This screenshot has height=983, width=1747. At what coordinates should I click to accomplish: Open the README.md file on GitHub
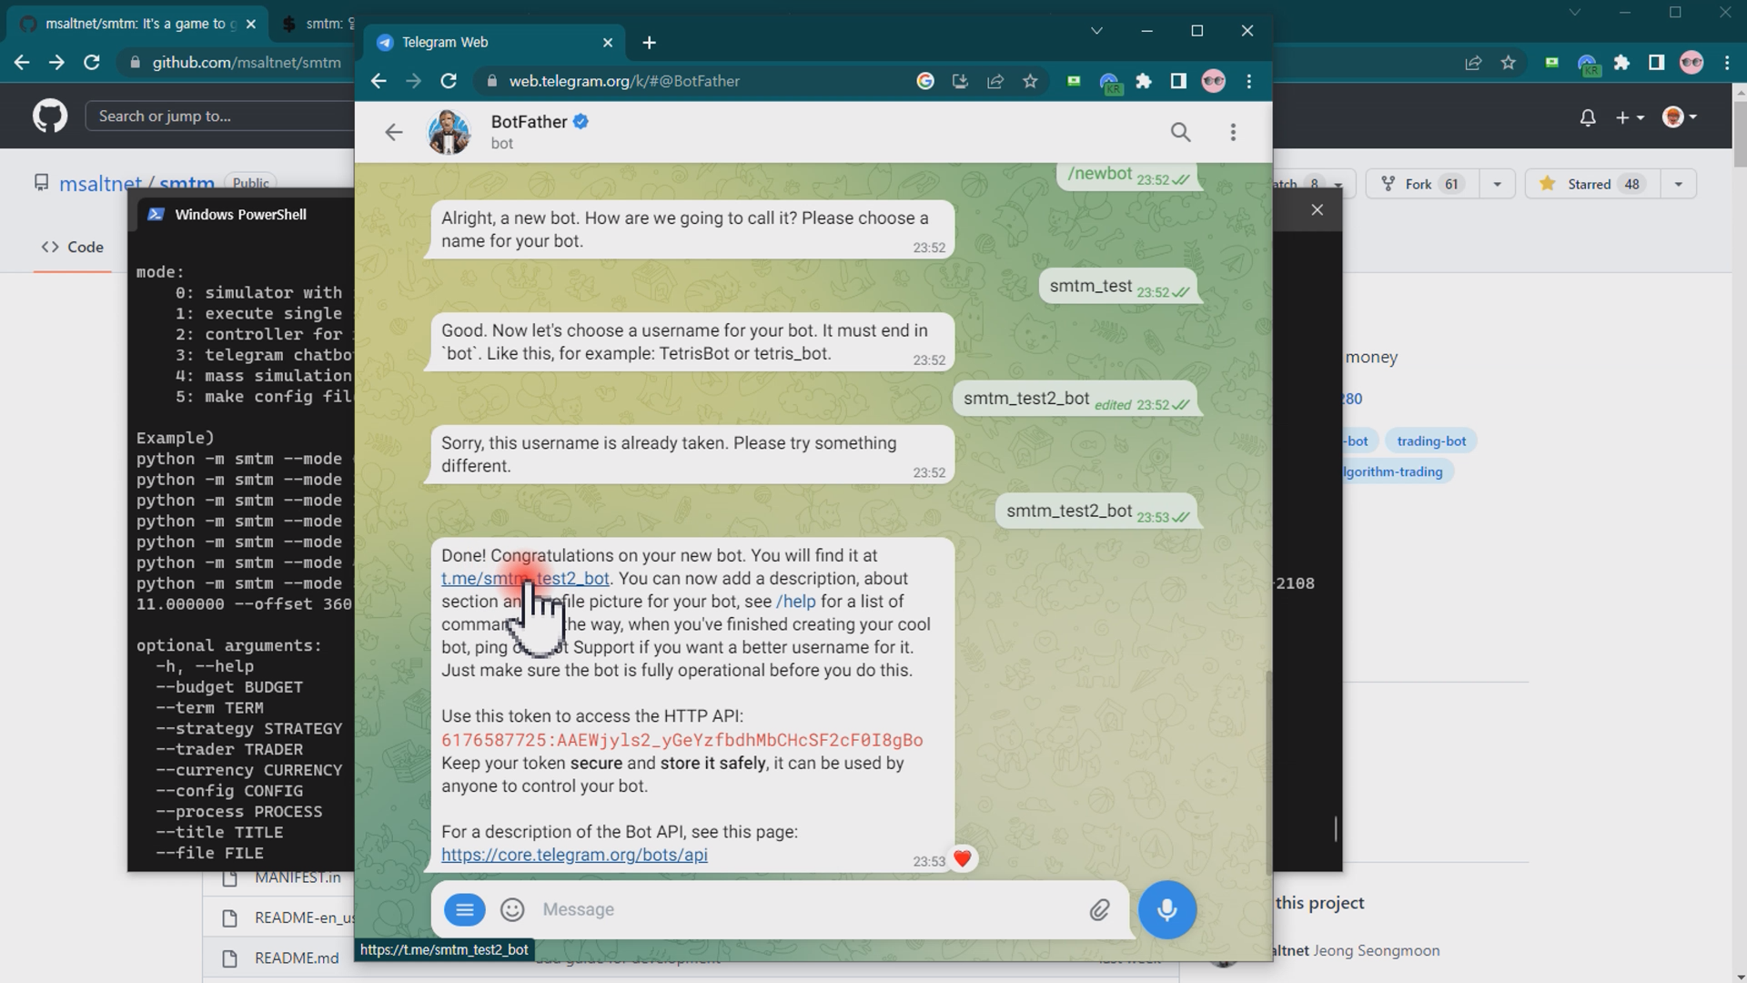(297, 958)
